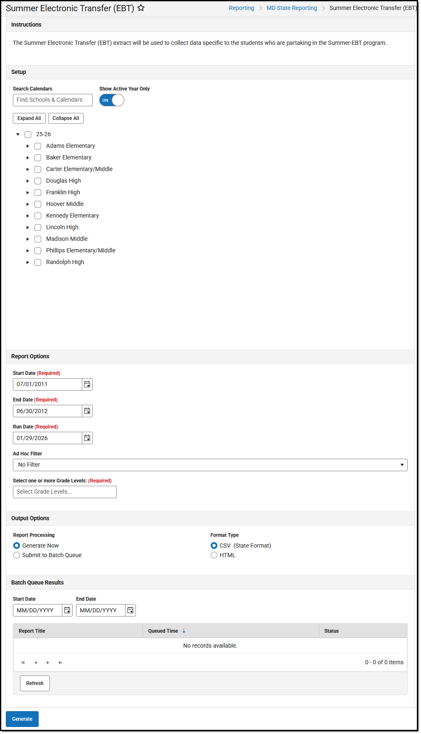Open the Batch Queue Start Date calendar icon

(x=67, y=610)
